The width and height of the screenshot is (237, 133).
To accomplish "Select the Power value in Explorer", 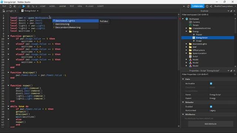I will (x=199, y=34).
